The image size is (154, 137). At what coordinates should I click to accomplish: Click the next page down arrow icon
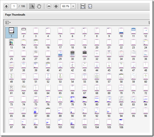click(6, 6)
